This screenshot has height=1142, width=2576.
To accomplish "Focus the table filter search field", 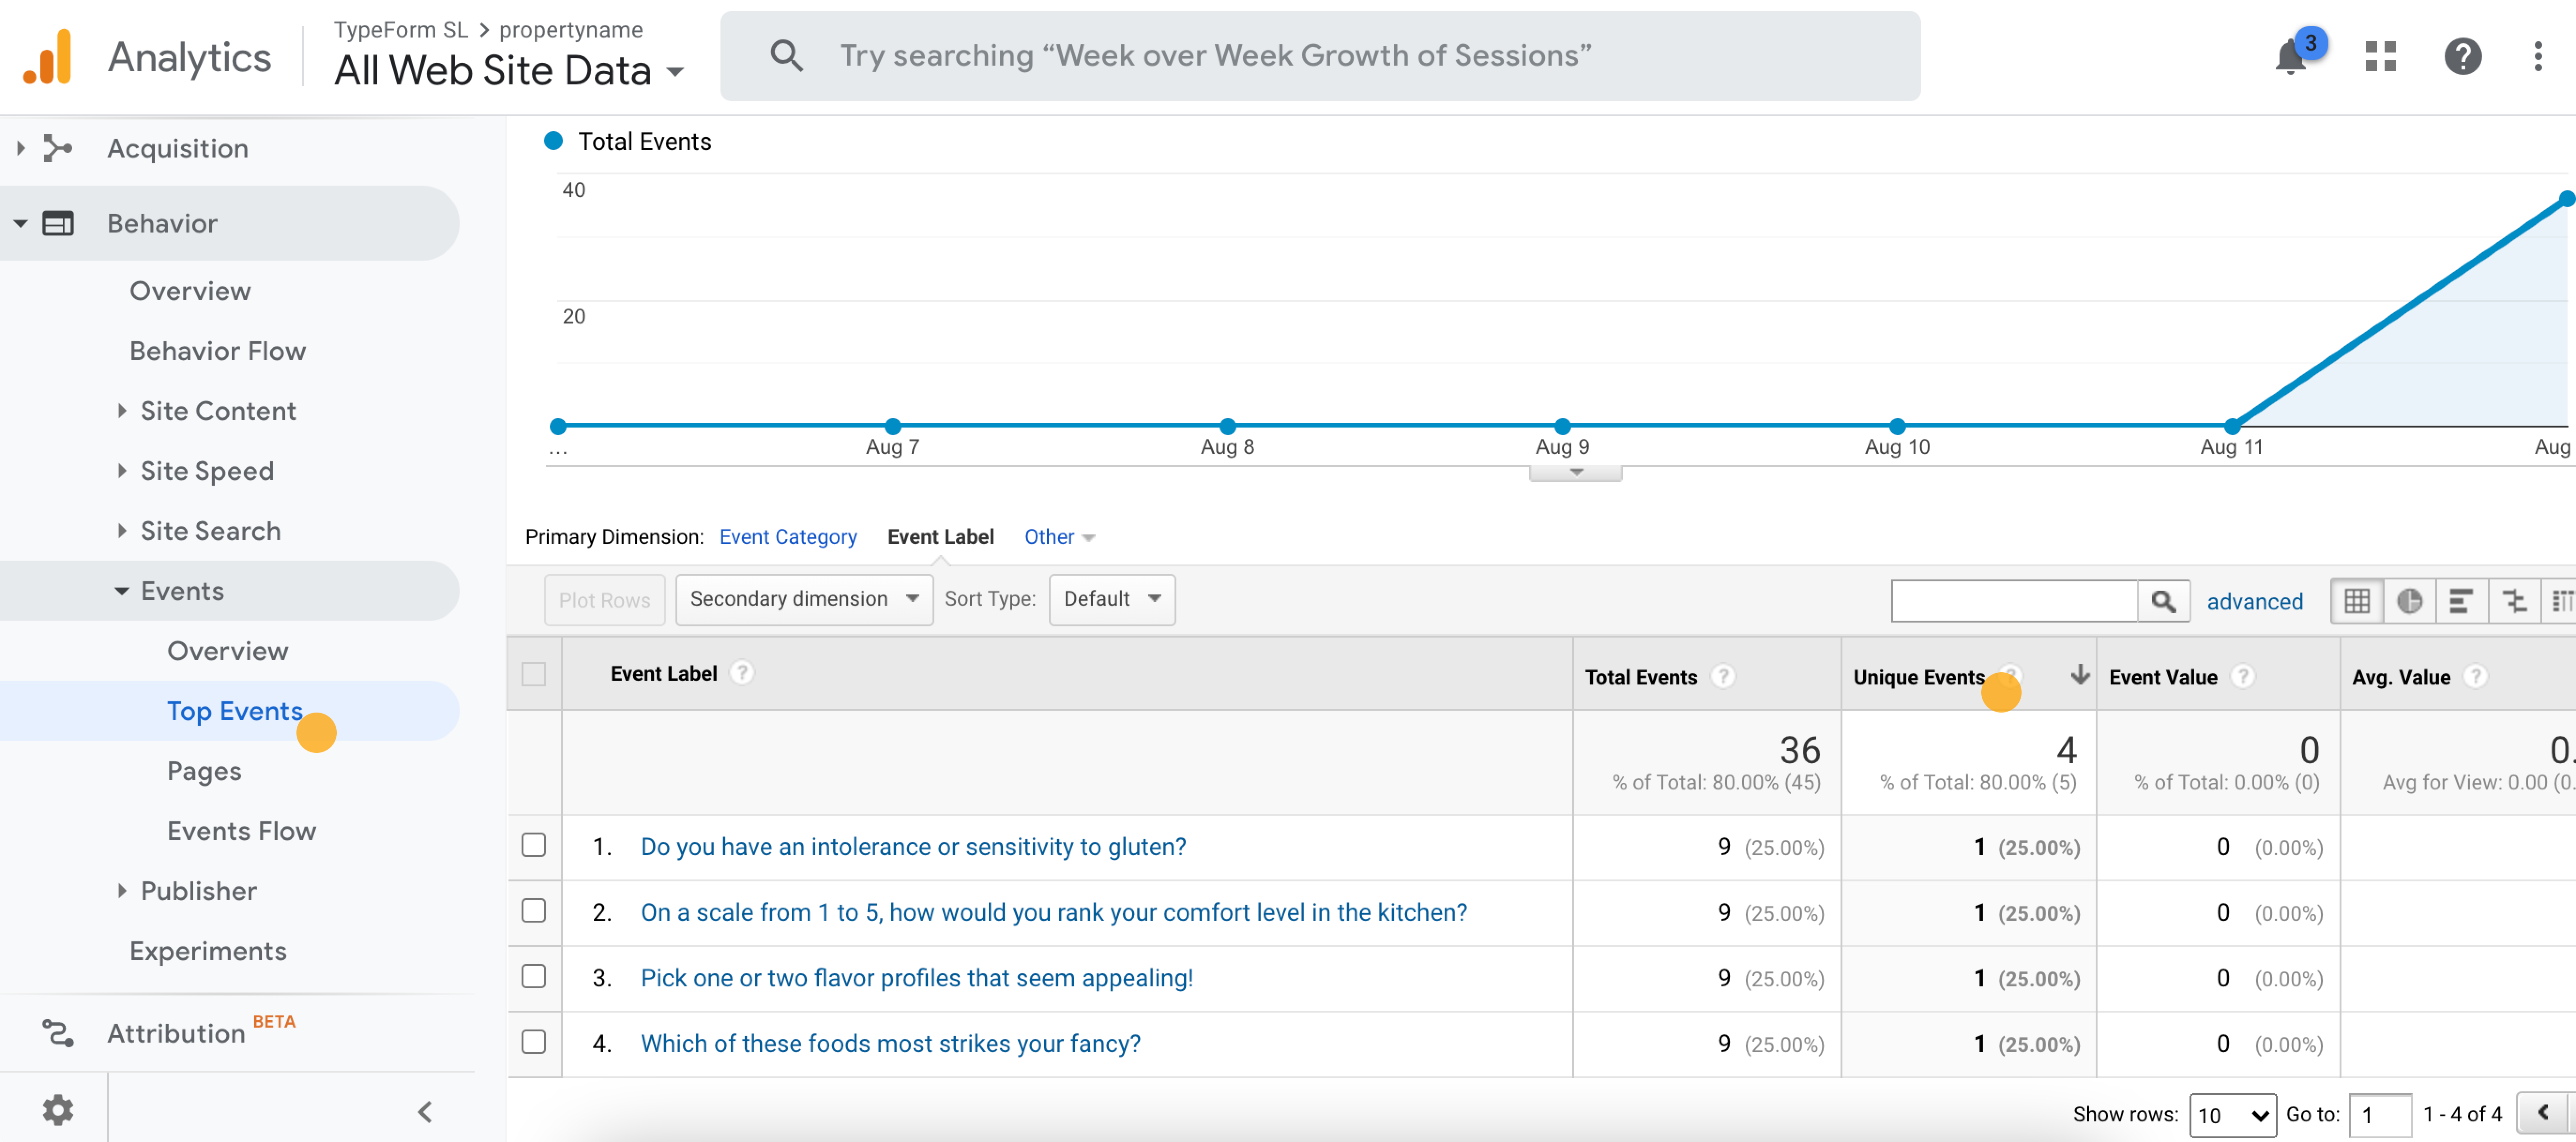I will click(x=2014, y=601).
